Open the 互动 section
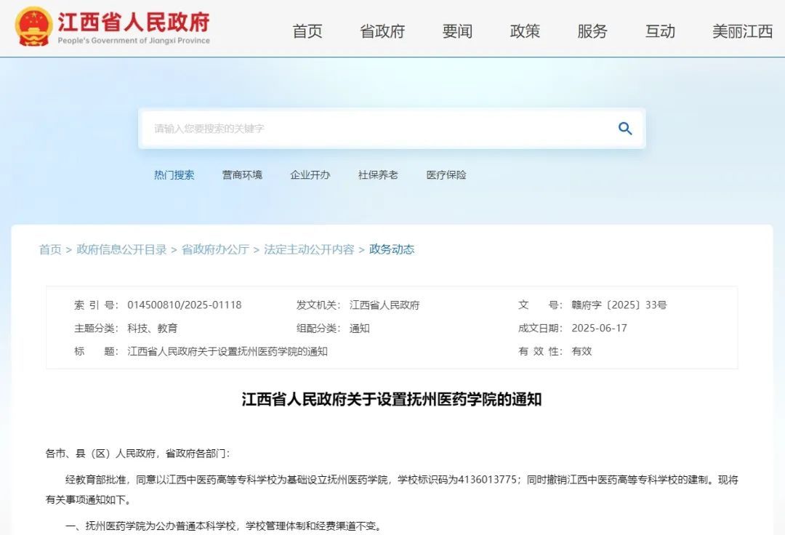This screenshot has width=785, height=535. tap(659, 31)
